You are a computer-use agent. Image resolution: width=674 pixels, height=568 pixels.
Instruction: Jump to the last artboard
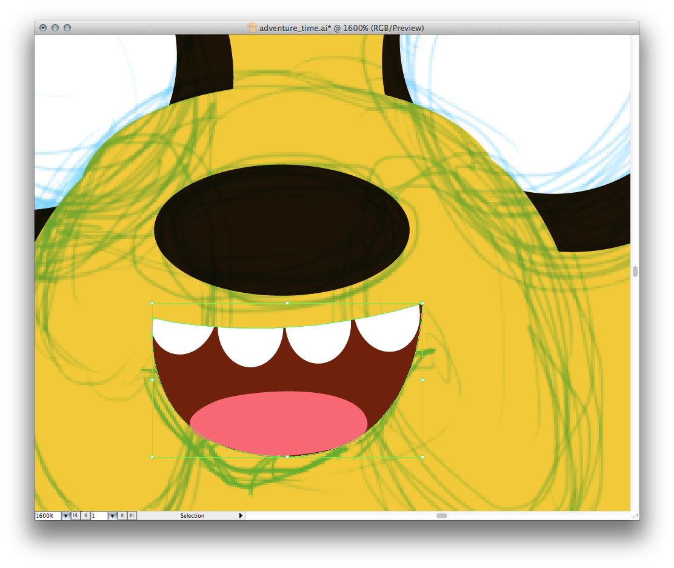tap(132, 516)
